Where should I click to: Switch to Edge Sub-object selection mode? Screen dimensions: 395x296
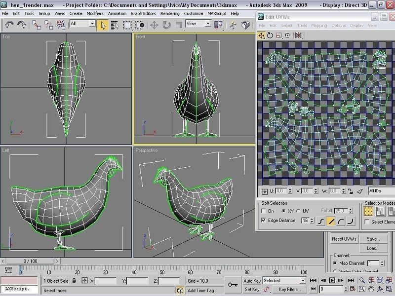point(380,212)
